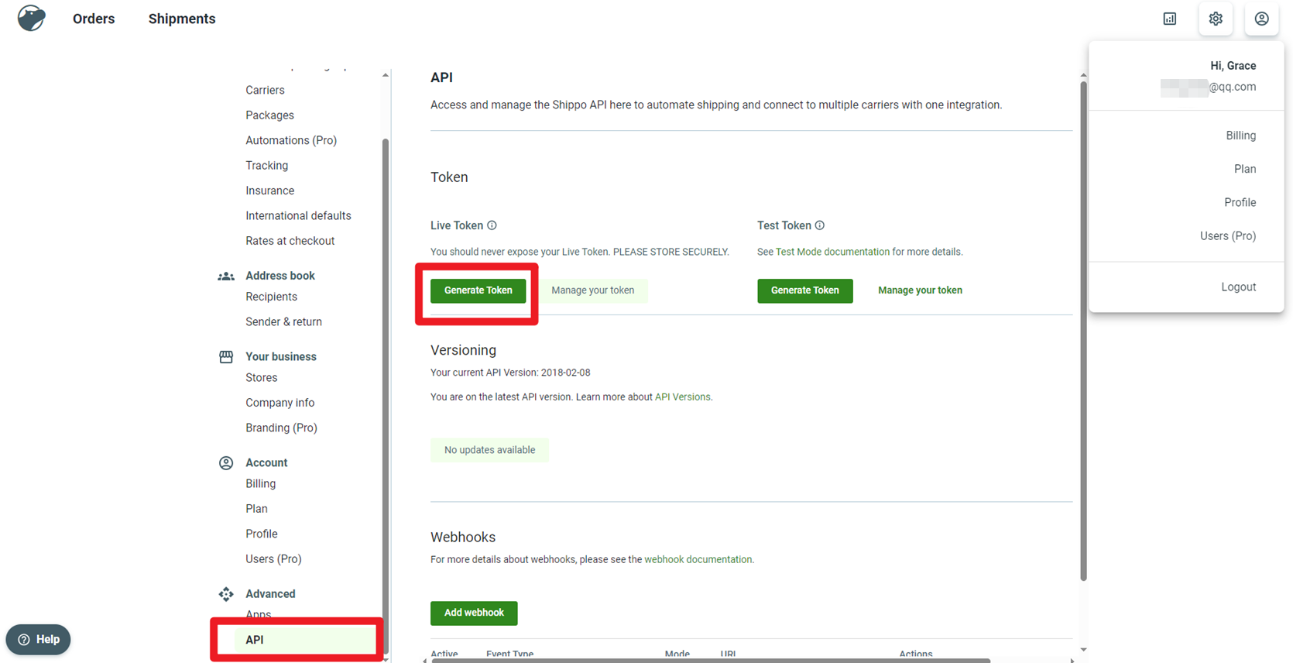This screenshot has width=1293, height=663.
Task: Click the Shippo logo icon
Action: pyautogui.click(x=31, y=18)
